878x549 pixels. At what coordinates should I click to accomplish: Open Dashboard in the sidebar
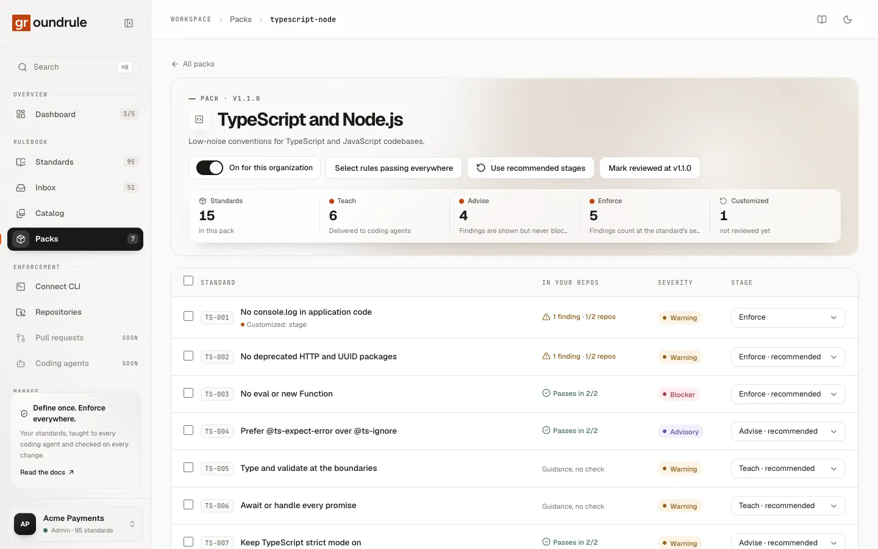[x=75, y=114]
